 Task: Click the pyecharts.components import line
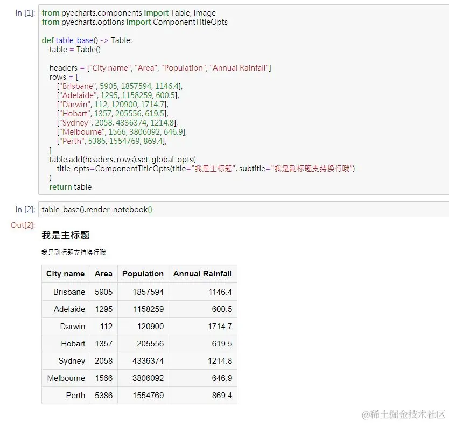pos(129,13)
